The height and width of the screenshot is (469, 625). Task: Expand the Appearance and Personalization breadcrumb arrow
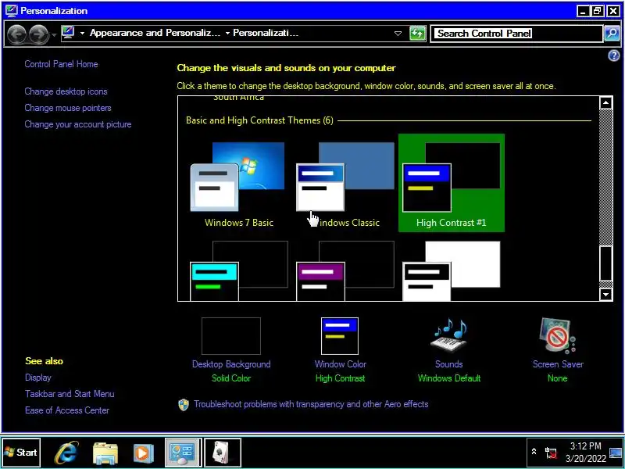(227, 33)
